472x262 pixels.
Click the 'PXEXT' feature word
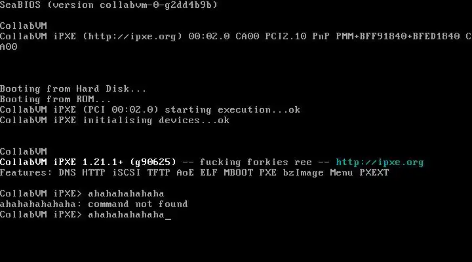374,173
